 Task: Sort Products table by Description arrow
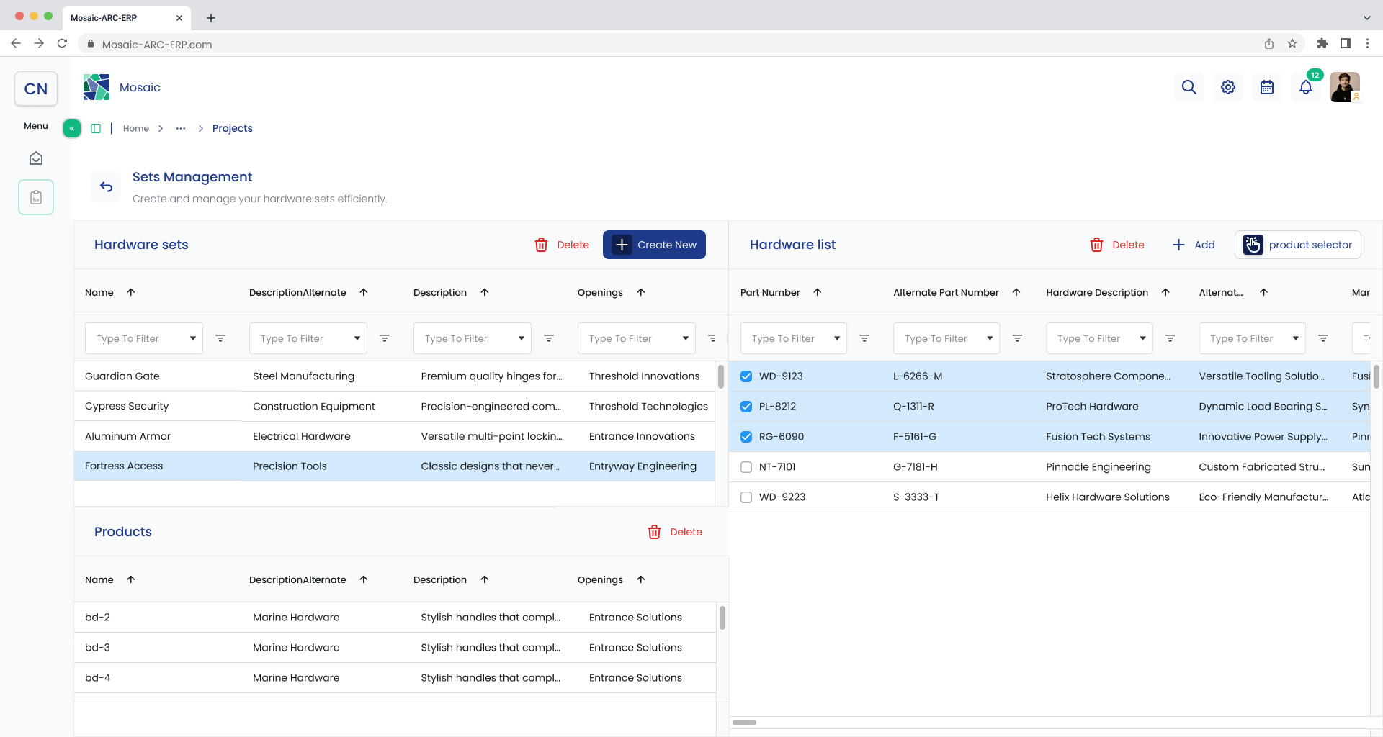click(485, 579)
